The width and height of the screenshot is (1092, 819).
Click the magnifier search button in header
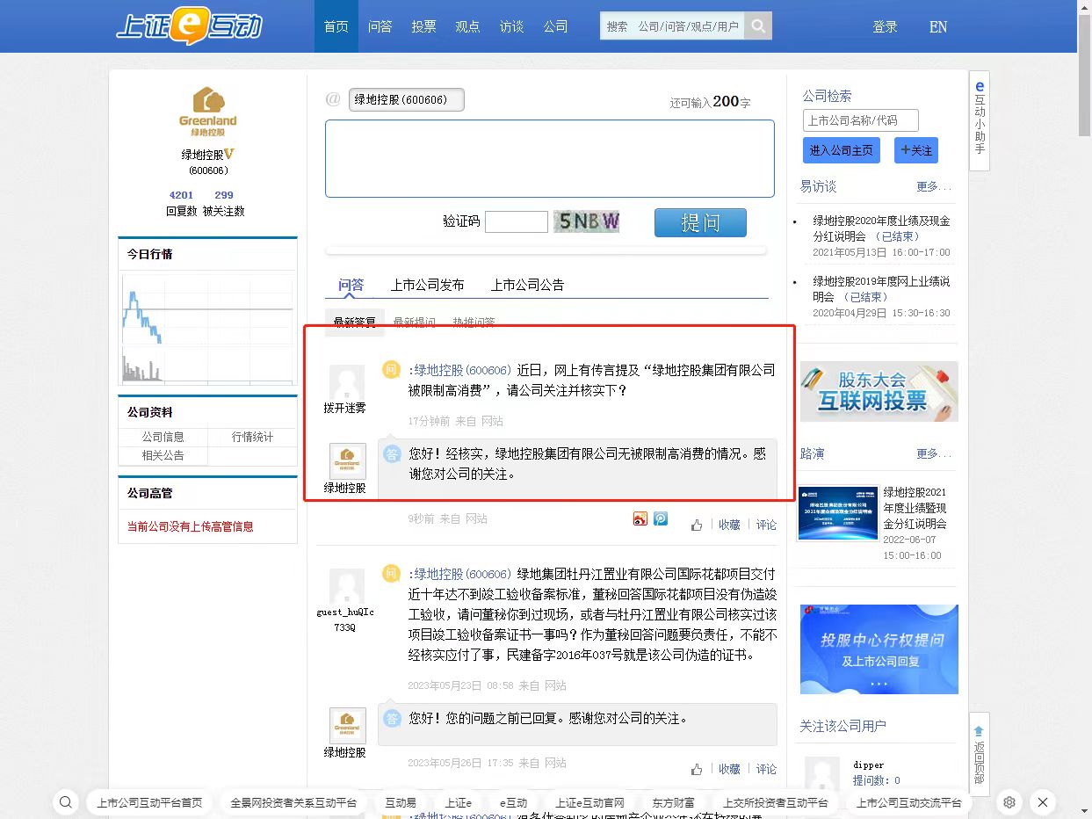757,26
